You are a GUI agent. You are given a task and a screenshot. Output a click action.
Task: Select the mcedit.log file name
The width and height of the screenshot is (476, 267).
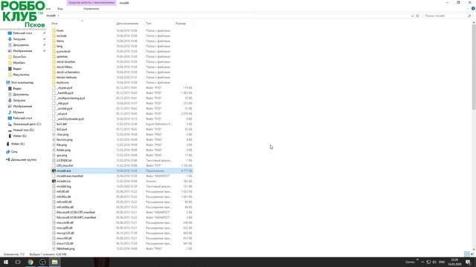[64, 186]
